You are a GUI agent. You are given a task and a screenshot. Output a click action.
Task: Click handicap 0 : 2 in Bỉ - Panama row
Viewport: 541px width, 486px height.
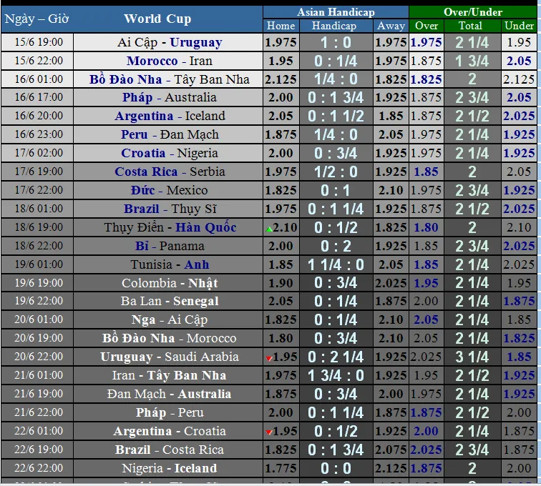pos(336,247)
